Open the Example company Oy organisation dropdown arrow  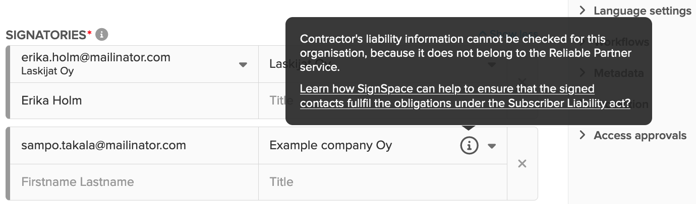pos(492,146)
